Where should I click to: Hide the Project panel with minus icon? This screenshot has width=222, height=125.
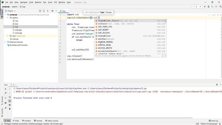[x=56, y=11]
